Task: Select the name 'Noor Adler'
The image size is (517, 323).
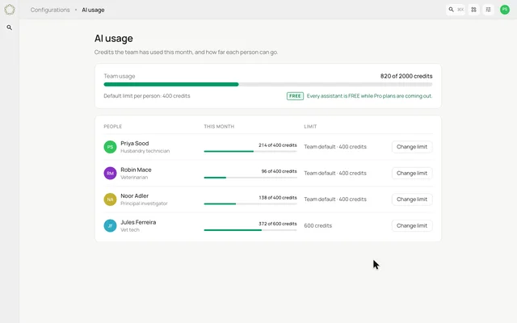Action: [x=135, y=195]
